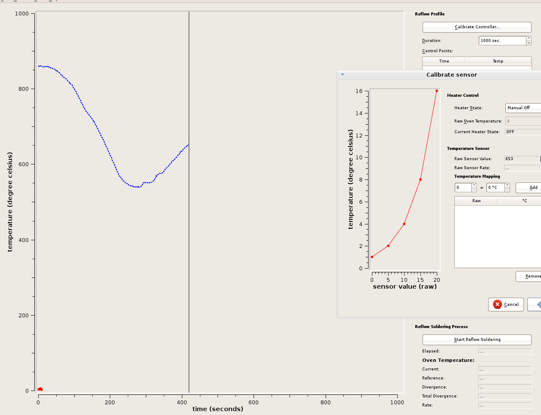Focus the raw mapping value field
The image size is (541, 415).
coord(463,188)
